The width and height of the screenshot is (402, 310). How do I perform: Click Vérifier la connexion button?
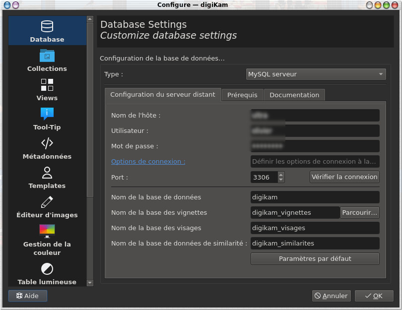coord(344,177)
